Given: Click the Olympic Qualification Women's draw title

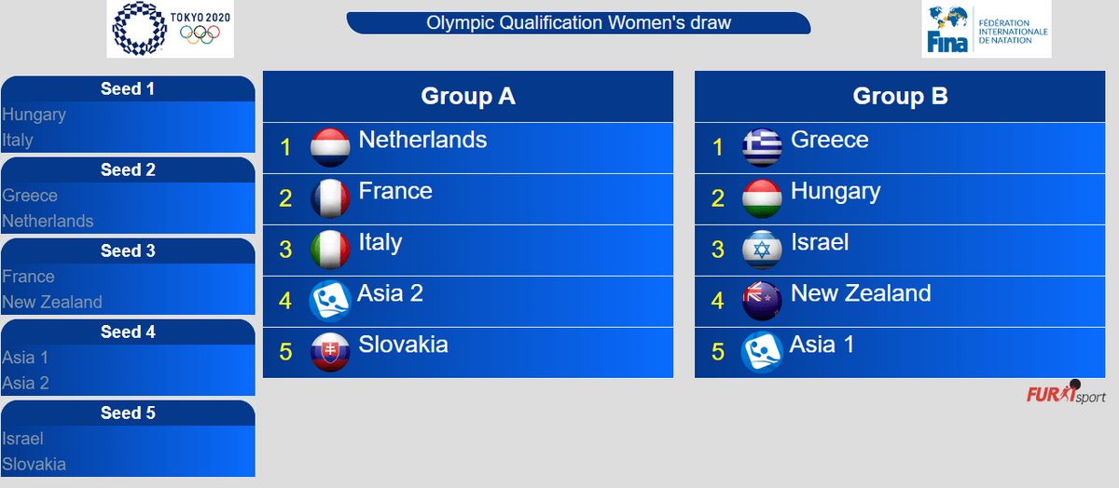Looking at the screenshot, I should pyautogui.click(x=578, y=22).
